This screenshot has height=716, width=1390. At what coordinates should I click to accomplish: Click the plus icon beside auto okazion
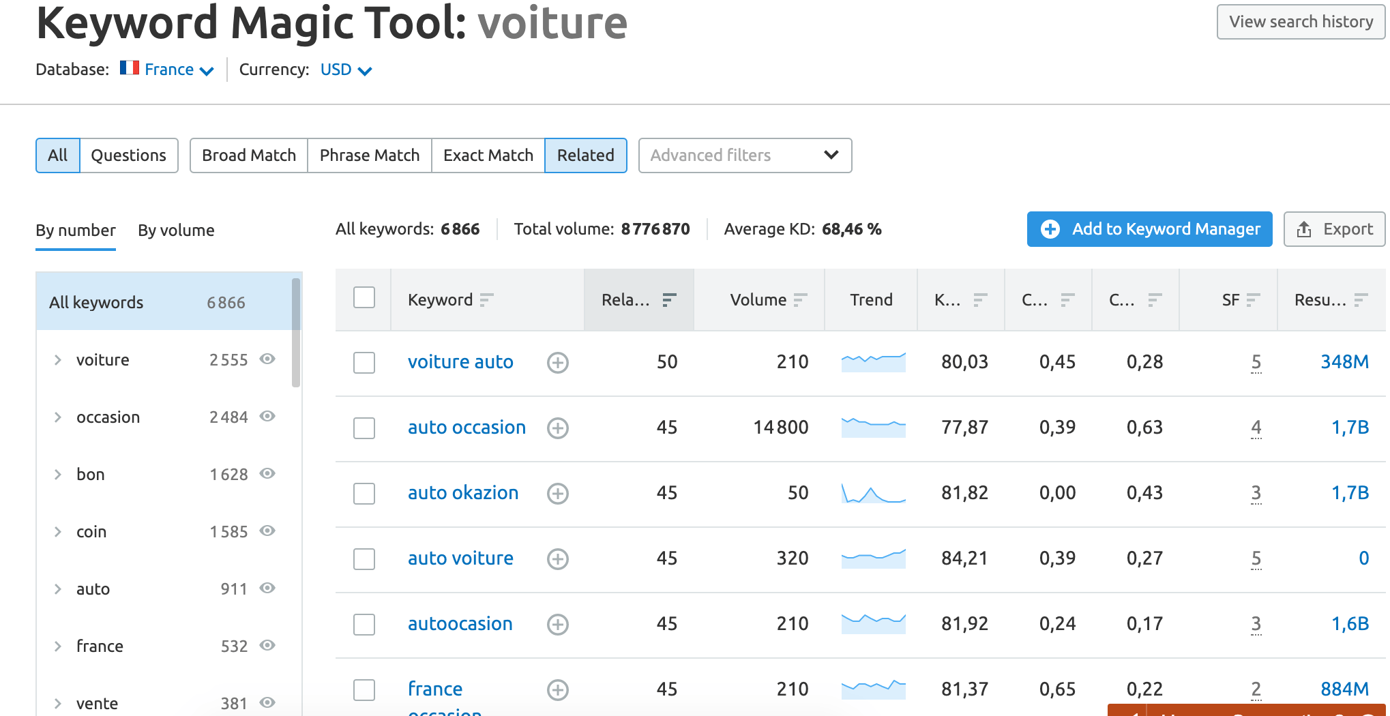click(557, 493)
